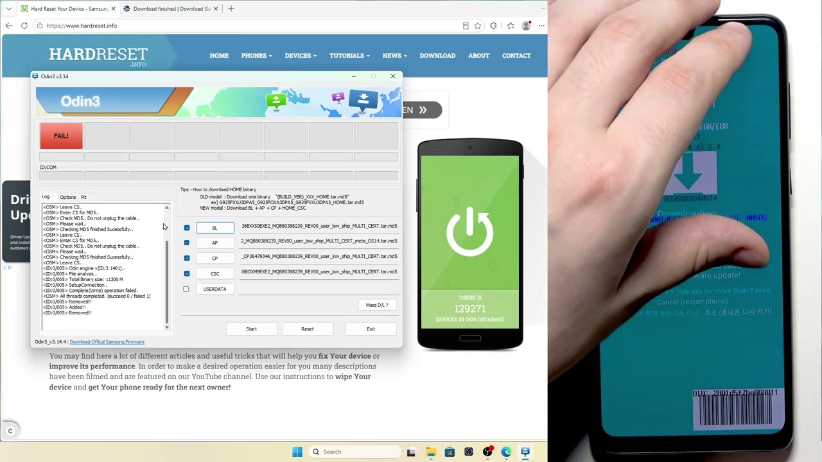Click the browser address bar URL
Image resolution: width=822 pixels, height=462 pixels.
(x=82, y=26)
